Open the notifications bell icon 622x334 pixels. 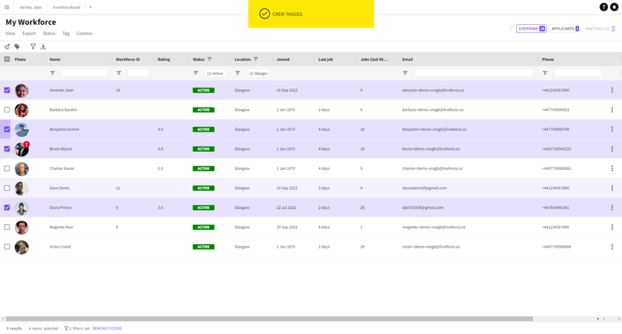(614, 7)
